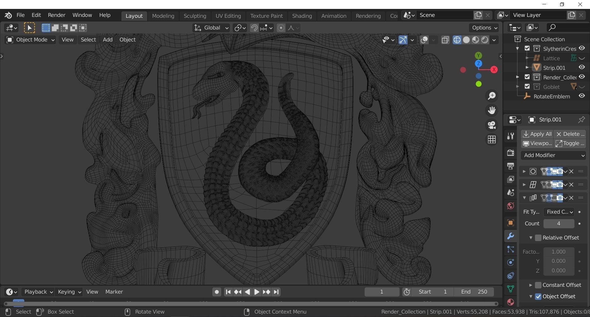
Task: Uncheck the Goblet collection checkbox
Action: [527, 86]
